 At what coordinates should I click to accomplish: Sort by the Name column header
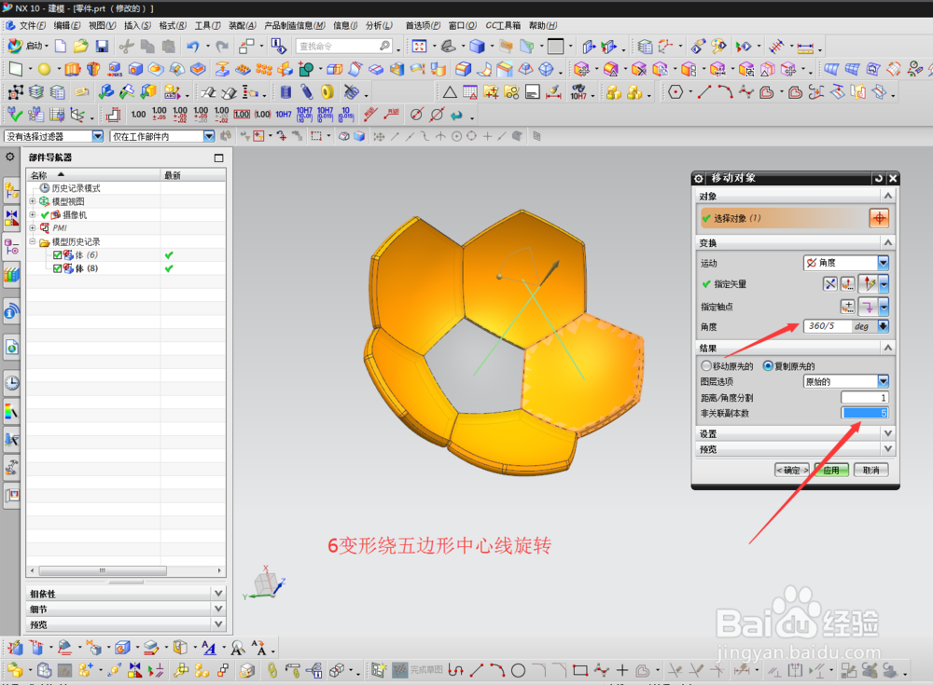tap(93, 175)
